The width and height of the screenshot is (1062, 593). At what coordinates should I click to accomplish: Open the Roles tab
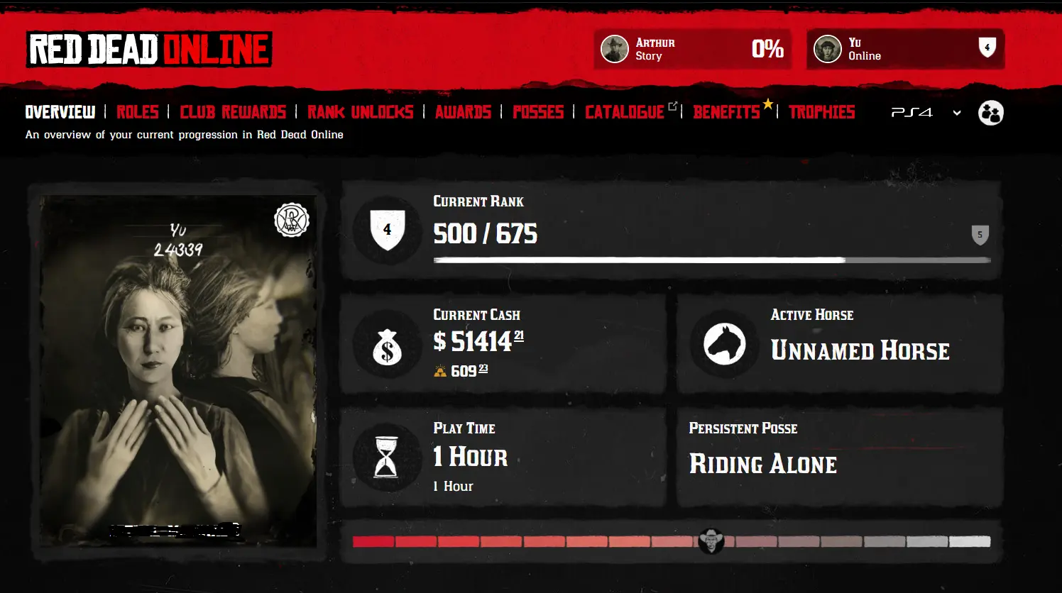click(138, 112)
